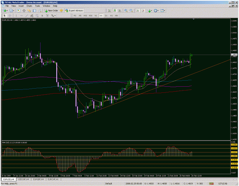The width and height of the screenshot is (239, 186).
Task: Switch chart to M30 timeframe
Action: pyautogui.click(x=91, y=16)
